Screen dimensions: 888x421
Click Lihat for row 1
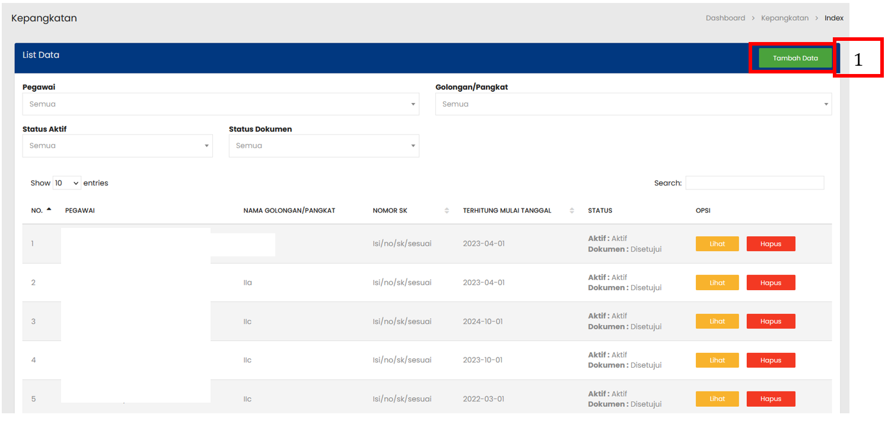(x=717, y=244)
